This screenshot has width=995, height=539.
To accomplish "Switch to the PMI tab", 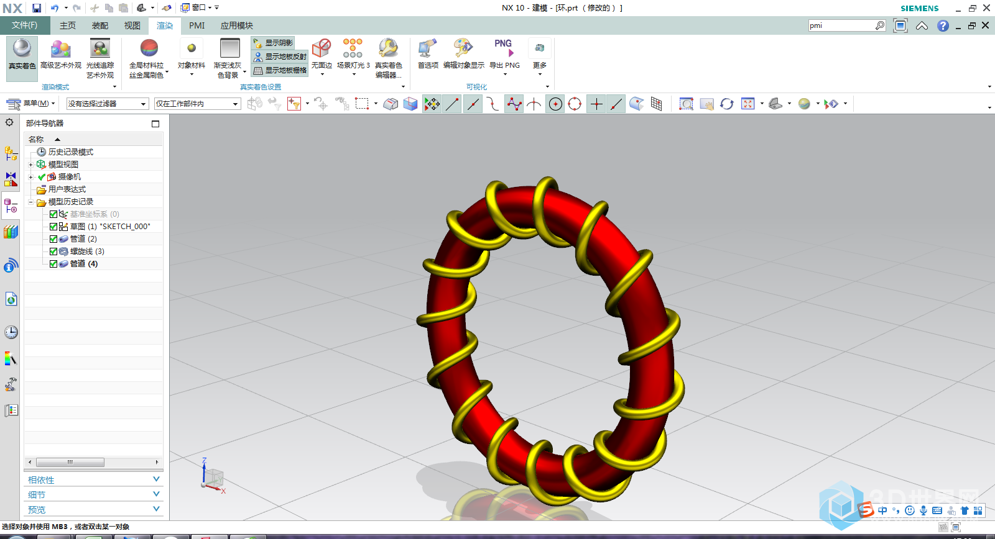I will pos(197,25).
